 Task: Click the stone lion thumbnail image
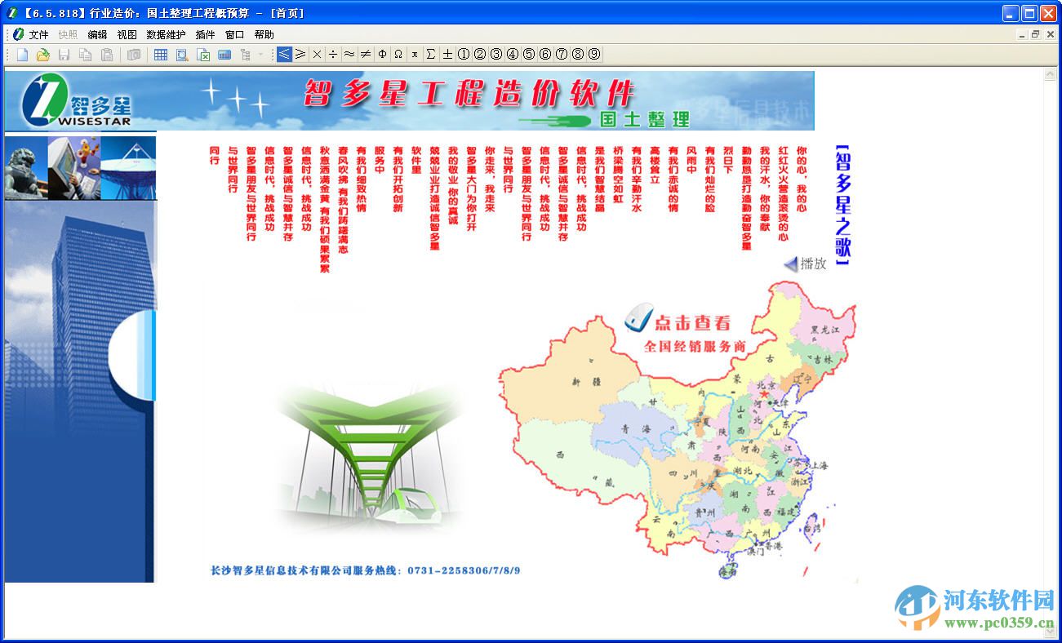(25, 167)
